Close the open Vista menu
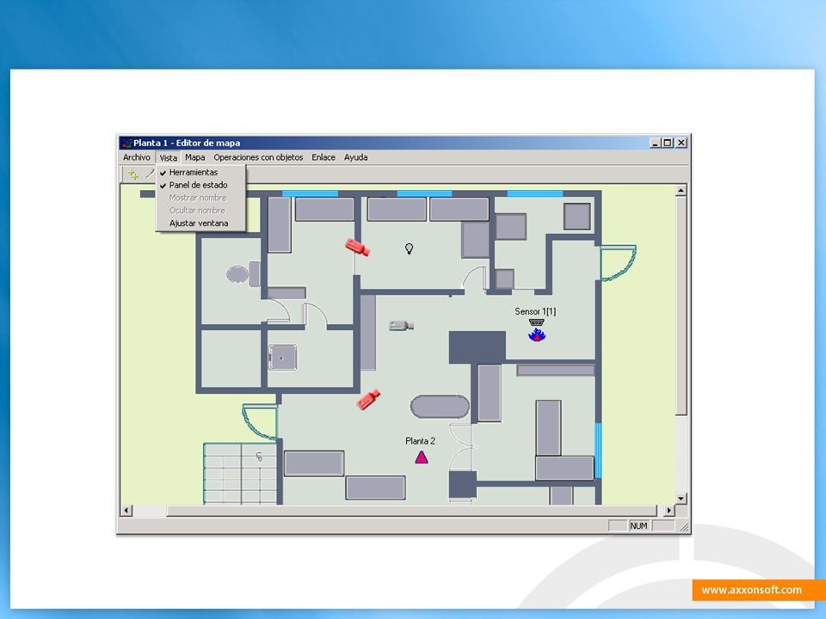The height and width of the screenshot is (619, 826). pos(169,157)
